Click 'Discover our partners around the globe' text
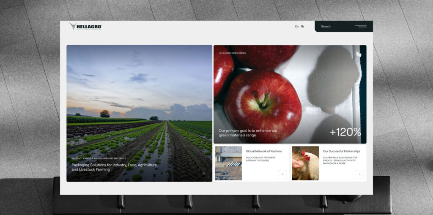Image resolution: width=433 pixels, height=215 pixels. [260, 159]
